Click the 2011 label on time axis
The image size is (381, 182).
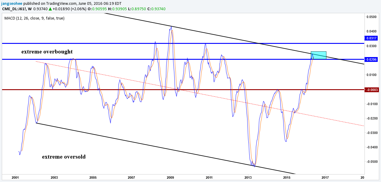point(209,178)
